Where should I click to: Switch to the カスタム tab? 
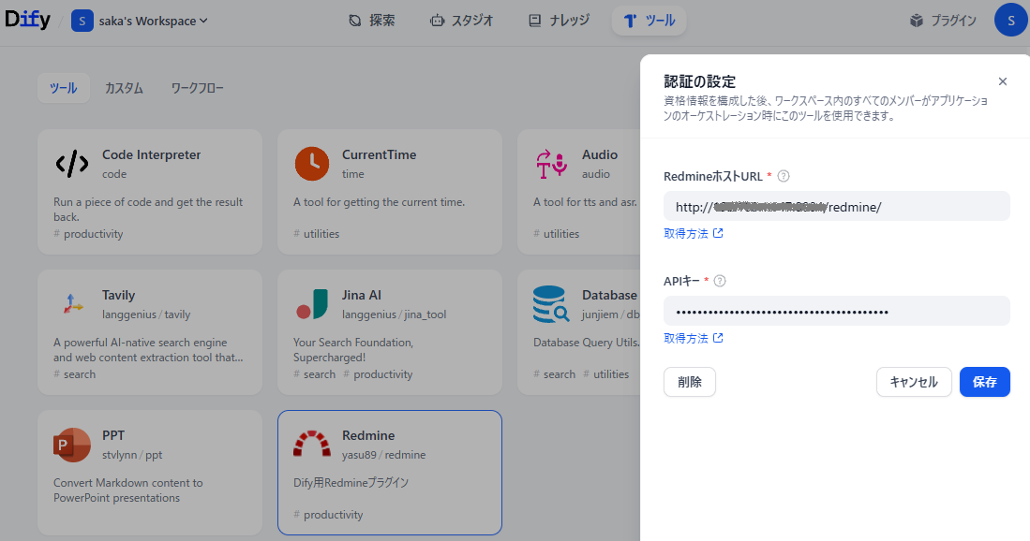[x=124, y=88]
